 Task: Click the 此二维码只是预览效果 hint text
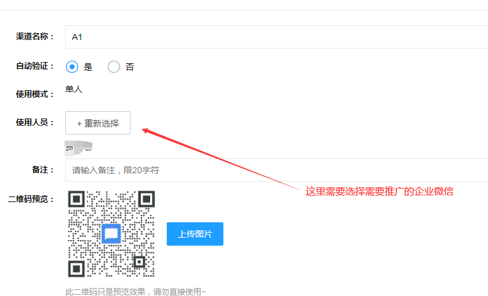[x=135, y=292]
